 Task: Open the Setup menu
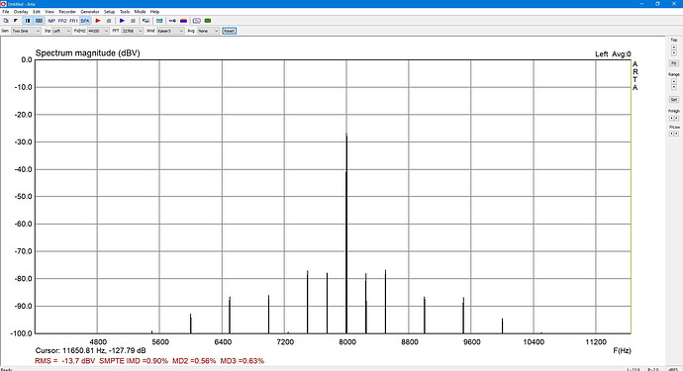[109, 12]
